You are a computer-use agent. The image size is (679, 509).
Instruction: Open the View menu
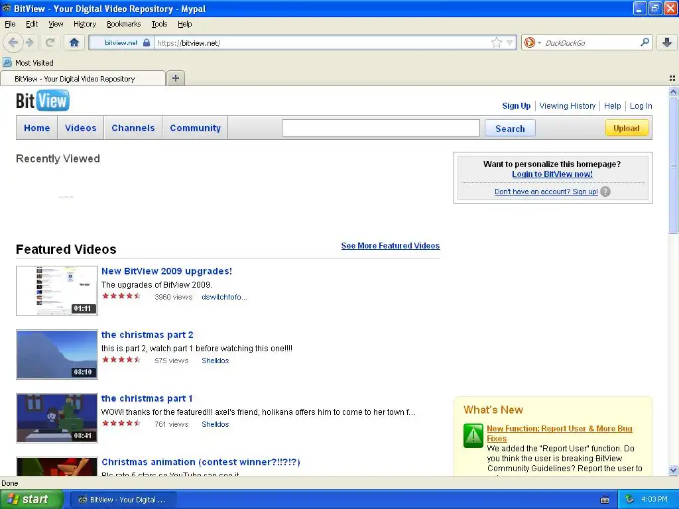point(56,24)
